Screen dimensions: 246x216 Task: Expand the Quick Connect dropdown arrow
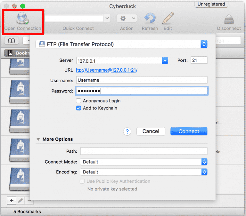107,18
